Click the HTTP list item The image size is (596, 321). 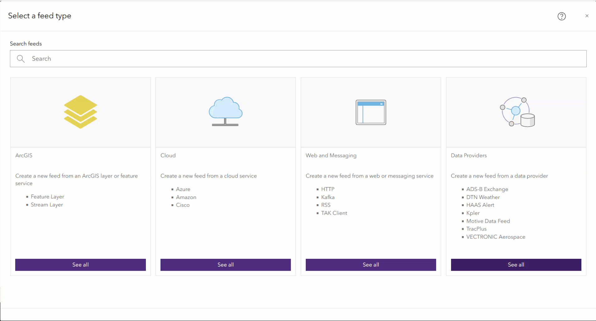(x=328, y=189)
